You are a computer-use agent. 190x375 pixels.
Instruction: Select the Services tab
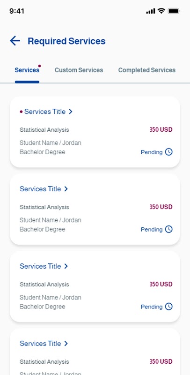coord(27,70)
